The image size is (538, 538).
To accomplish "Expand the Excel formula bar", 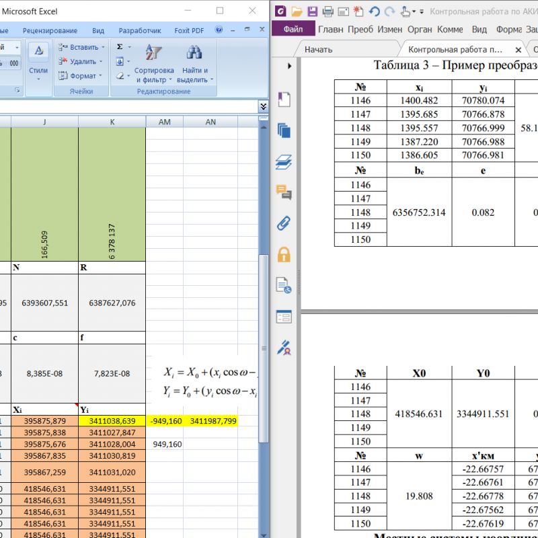I will (x=263, y=106).
